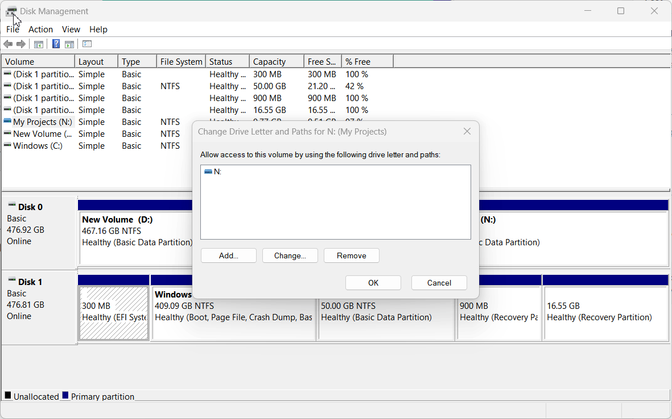The height and width of the screenshot is (419, 672).
Task: Click the Add... button
Action: click(x=228, y=255)
